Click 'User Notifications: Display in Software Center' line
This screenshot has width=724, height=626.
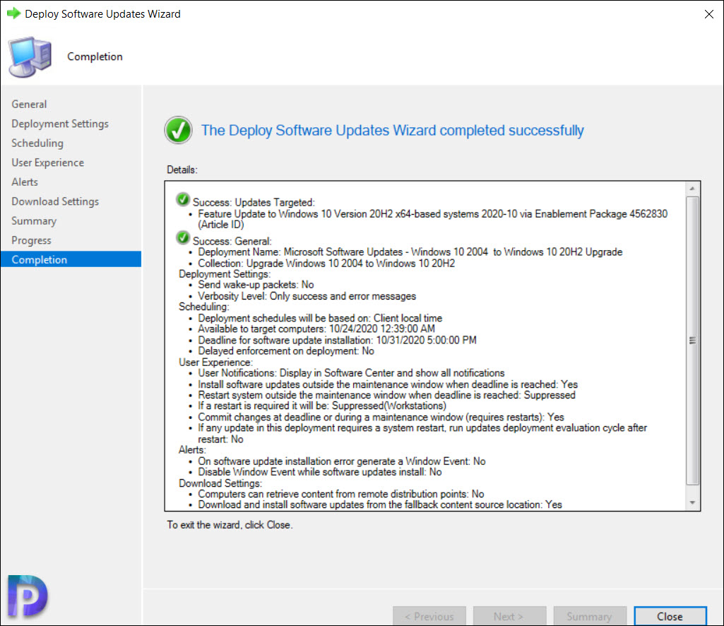[351, 373]
